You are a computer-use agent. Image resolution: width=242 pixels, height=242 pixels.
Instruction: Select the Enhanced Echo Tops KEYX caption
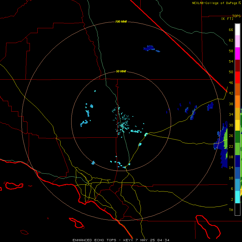[121, 240]
